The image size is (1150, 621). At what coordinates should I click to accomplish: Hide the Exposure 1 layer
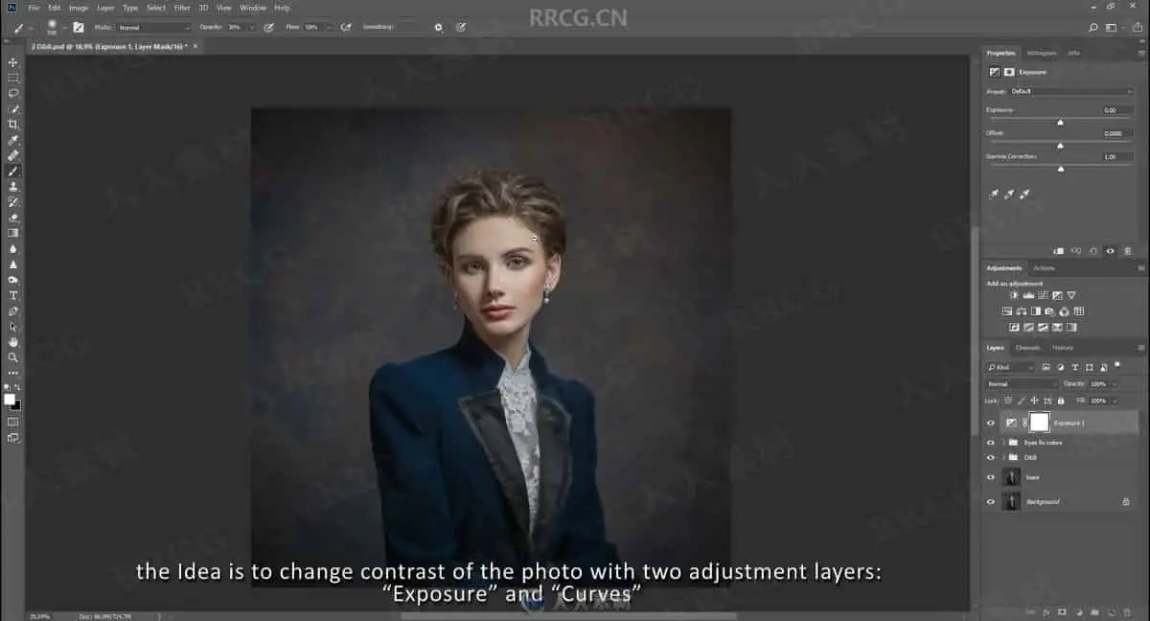(991, 423)
